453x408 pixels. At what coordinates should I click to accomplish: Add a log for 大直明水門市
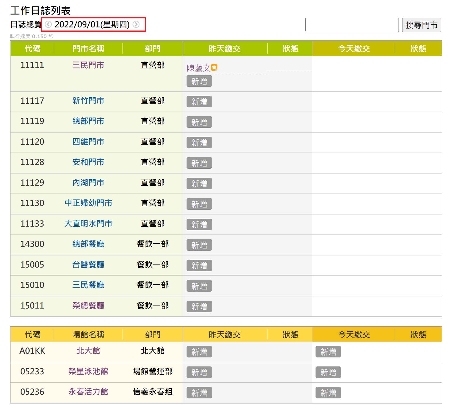pos(199,225)
